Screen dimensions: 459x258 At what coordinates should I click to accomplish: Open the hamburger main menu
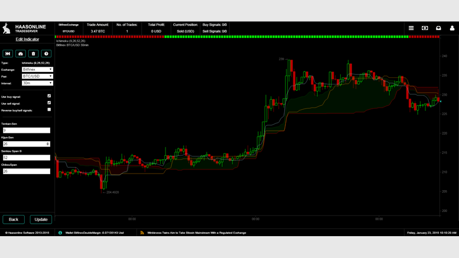point(411,28)
